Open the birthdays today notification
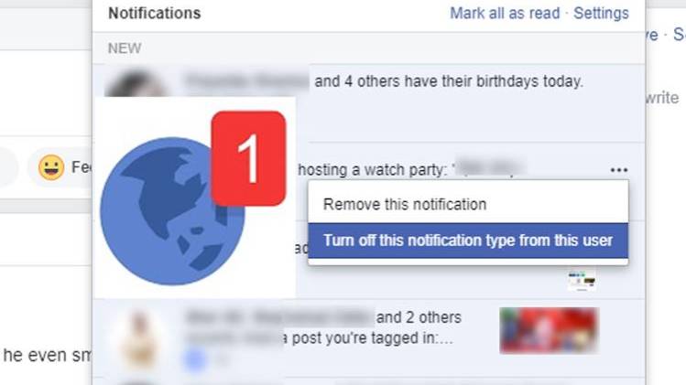 [369, 103]
